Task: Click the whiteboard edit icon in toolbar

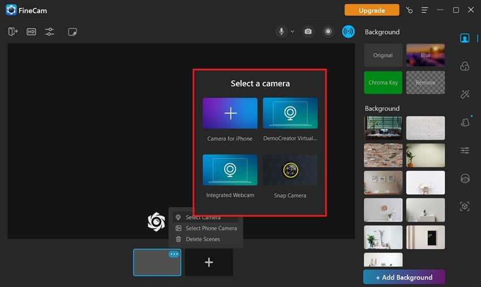Action: click(72, 32)
